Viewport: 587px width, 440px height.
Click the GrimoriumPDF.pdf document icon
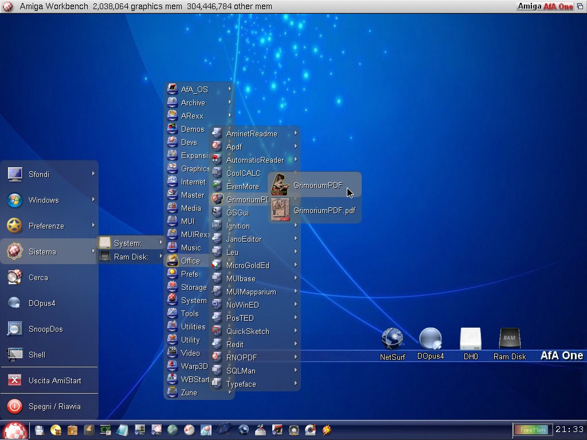pyautogui.click(x=280, y=210)
